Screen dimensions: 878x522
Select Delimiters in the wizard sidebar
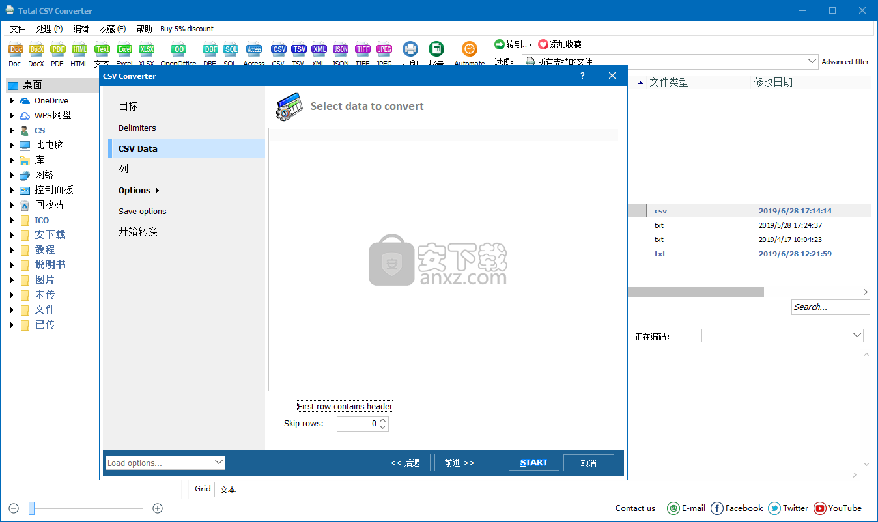pyautogui.click(x=137, y=128)
